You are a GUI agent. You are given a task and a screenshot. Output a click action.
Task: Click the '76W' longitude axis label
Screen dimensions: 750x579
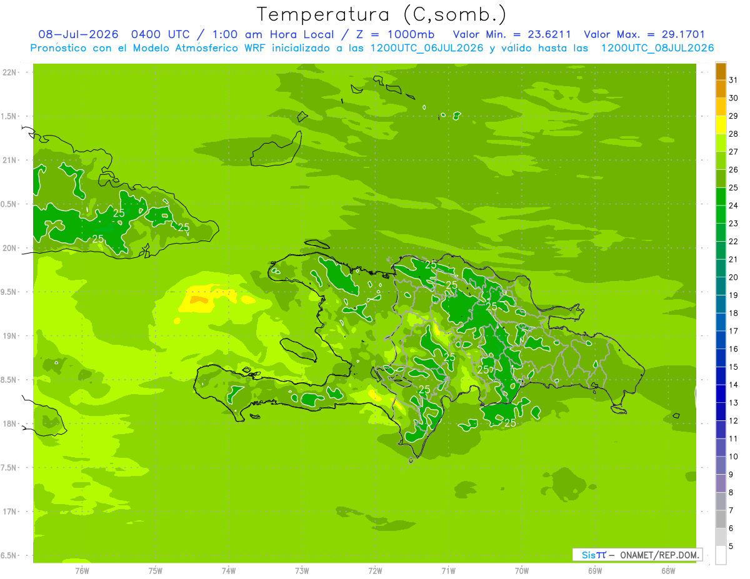tap(82, 570)
